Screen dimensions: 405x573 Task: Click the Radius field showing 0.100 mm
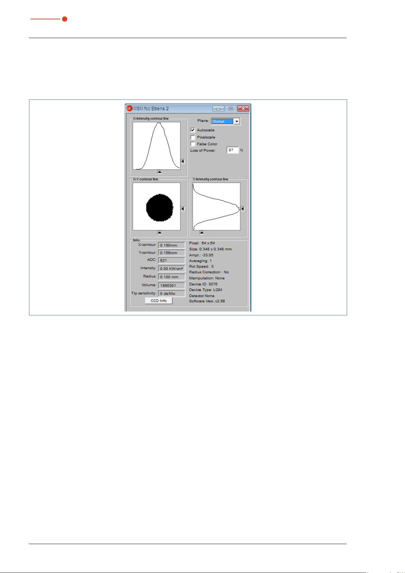172,277
